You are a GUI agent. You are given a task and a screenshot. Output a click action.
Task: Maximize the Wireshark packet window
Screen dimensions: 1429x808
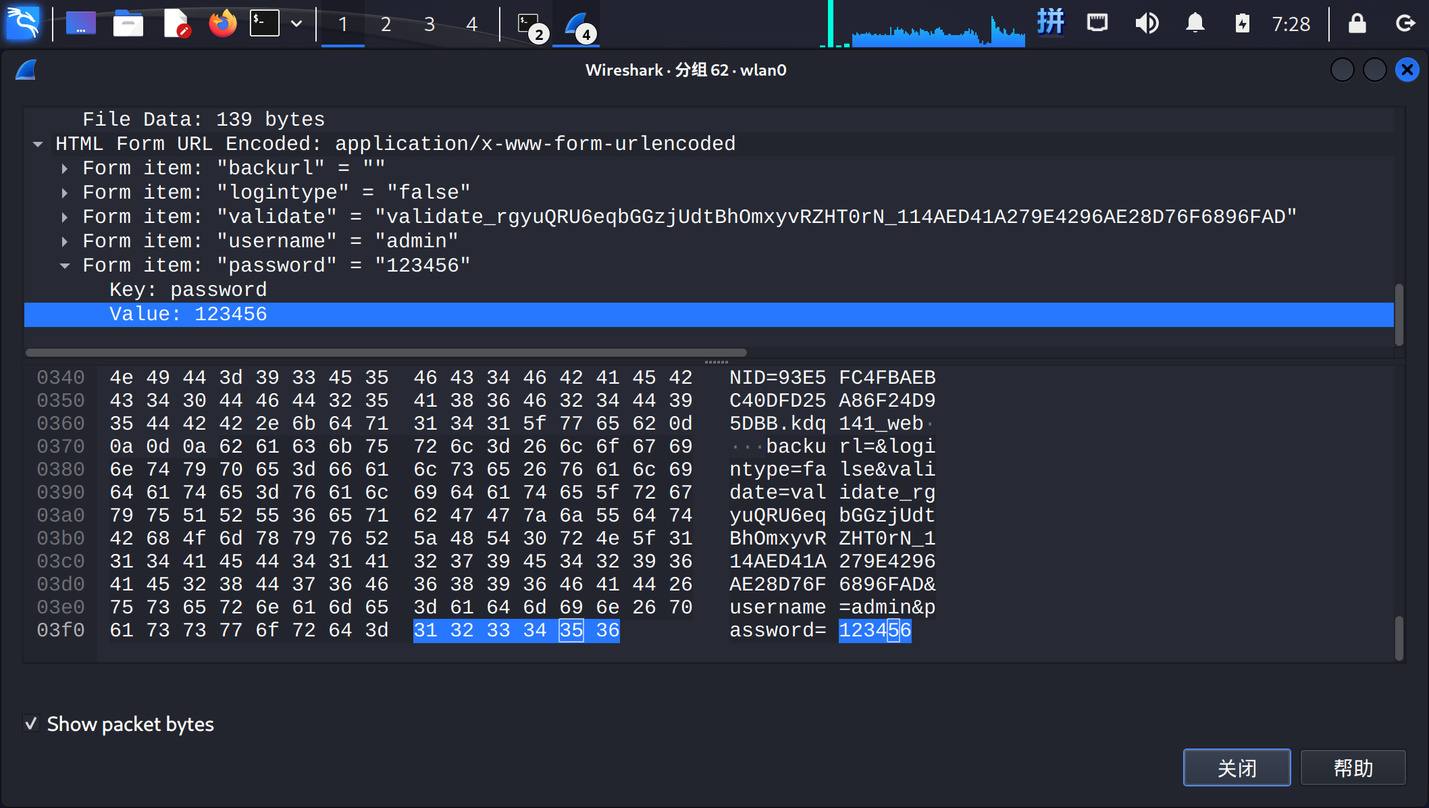[x=1375, y=70]
